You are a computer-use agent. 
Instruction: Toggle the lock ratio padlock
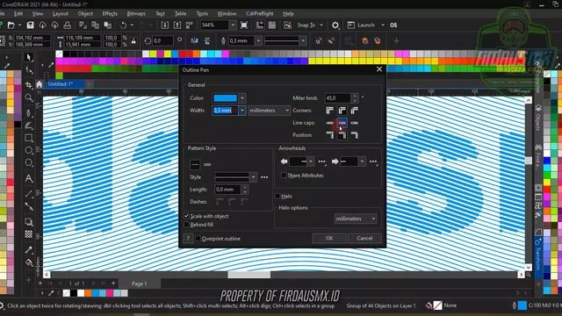(133, 41)
